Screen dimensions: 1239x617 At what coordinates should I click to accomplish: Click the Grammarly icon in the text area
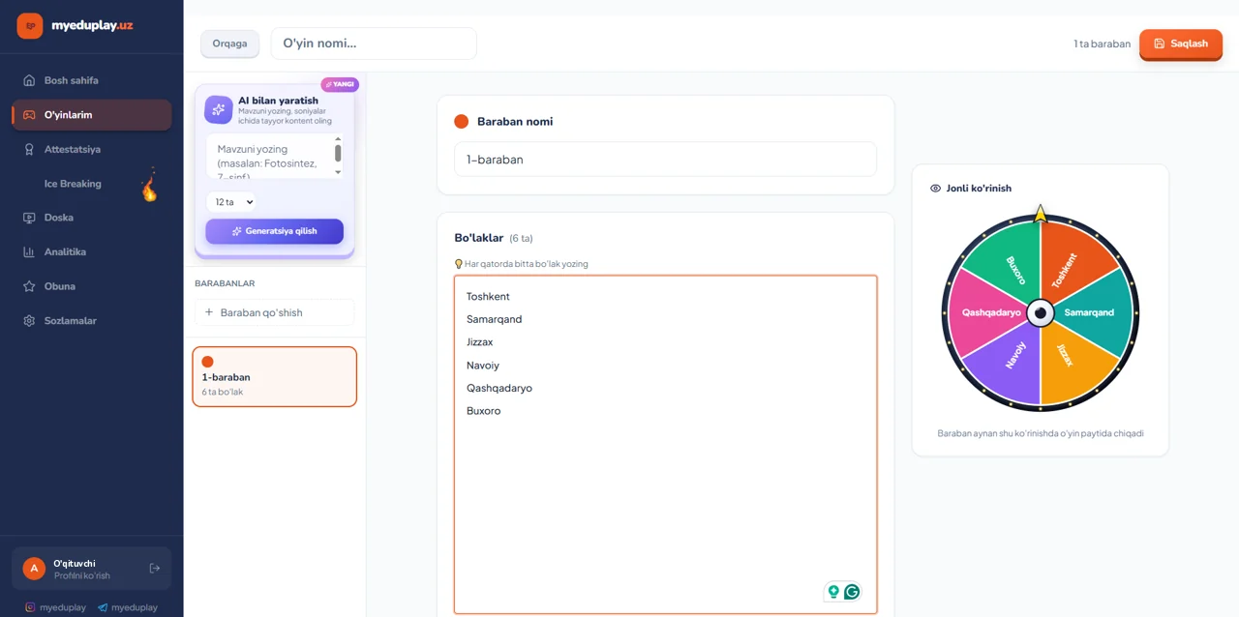852,592
